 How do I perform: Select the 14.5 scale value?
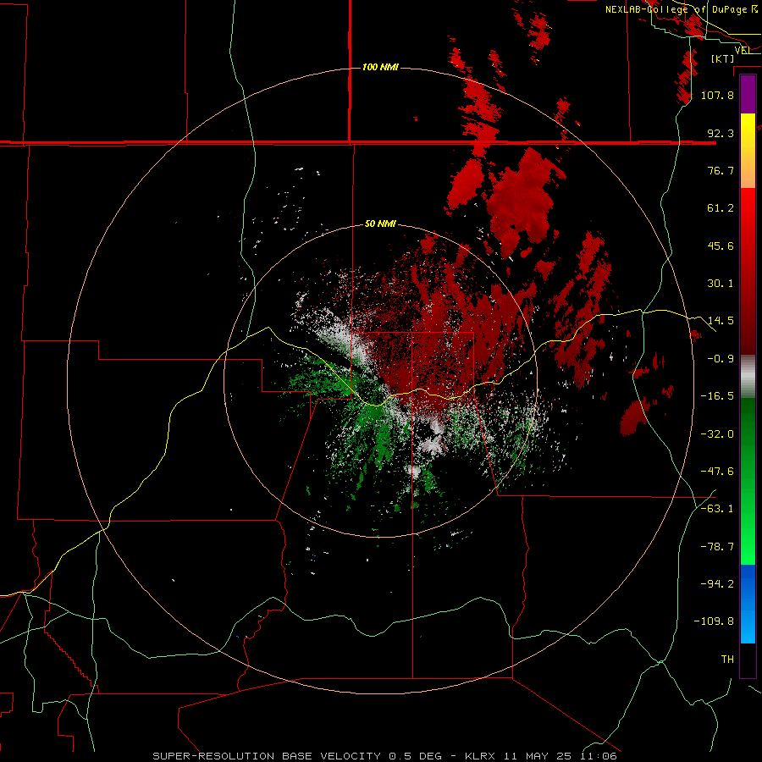(x=721, y=321)
